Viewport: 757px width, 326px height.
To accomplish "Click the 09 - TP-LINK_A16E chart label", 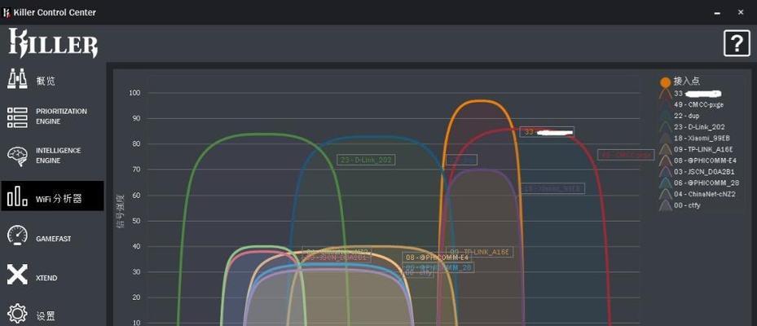I will coord(479,252).
